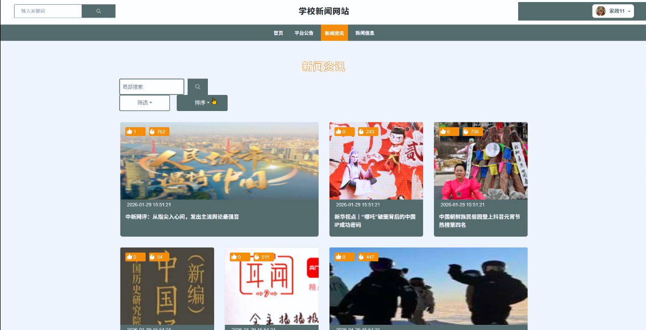The width and height of the screenshot is (646, 330).
Task: Select the 新闻资讯 tab
Action: [334, 33]
